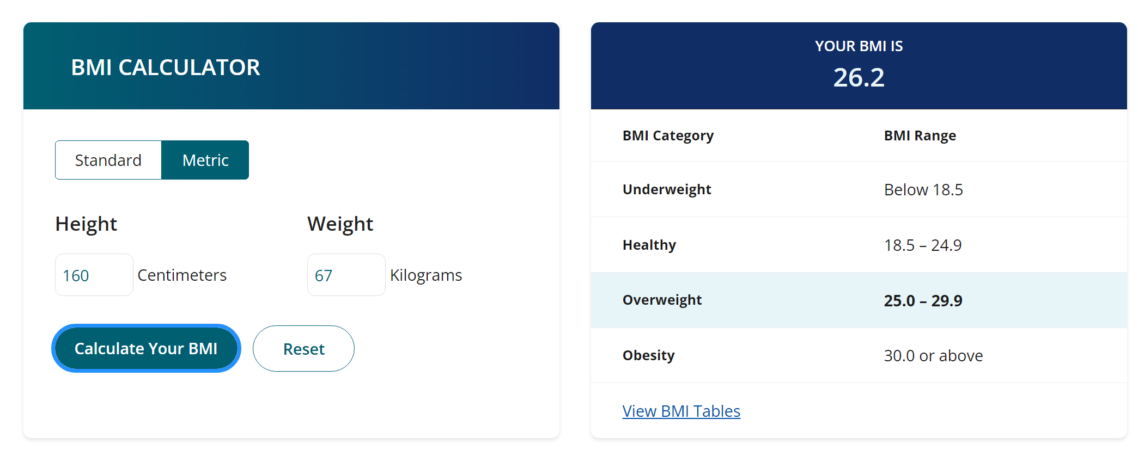1138x450 pixels.
Task: Click the BMI Category column header
Action: pos(668,135)
